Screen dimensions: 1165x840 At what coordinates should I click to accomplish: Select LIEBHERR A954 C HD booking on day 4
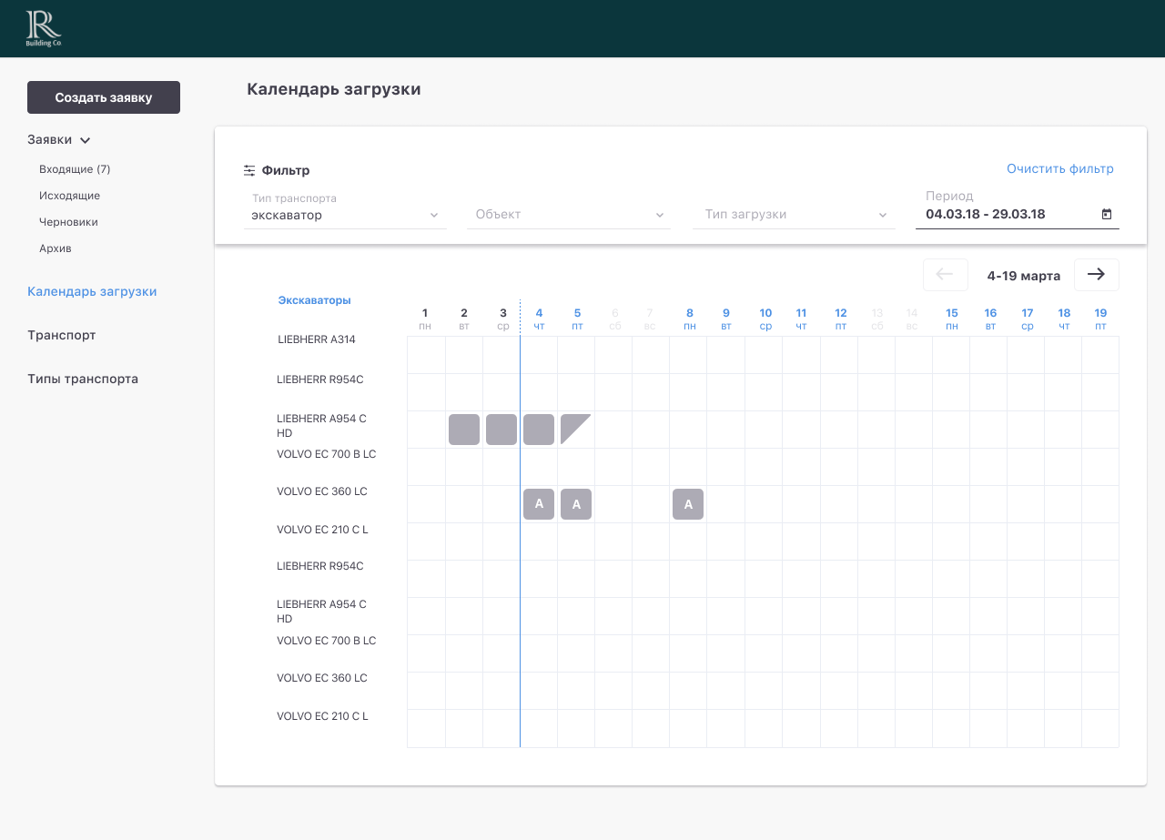539,430
